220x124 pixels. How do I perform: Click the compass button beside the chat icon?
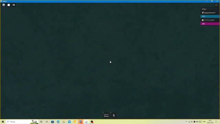click(x=14, y=5)
